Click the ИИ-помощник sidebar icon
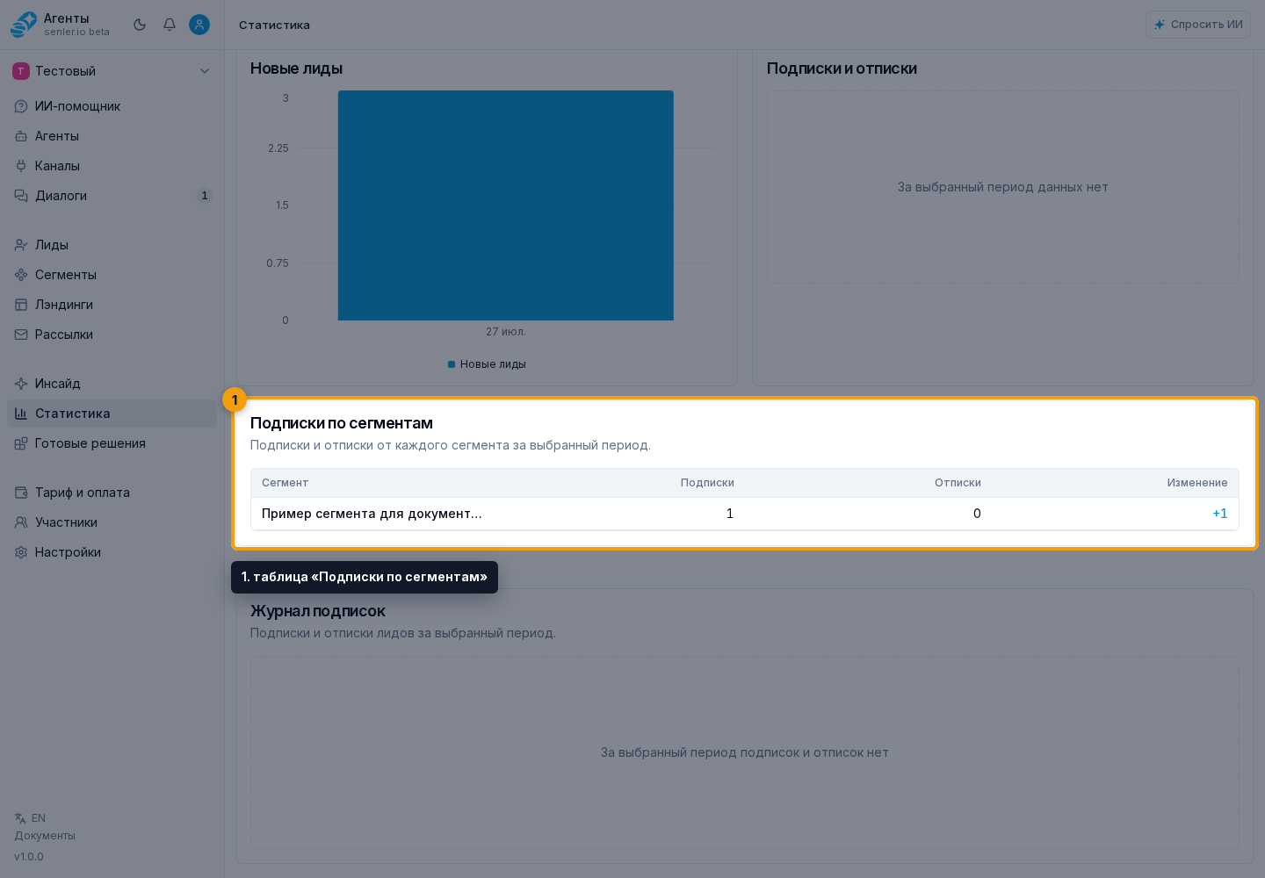1265x878 pixels. click(x=21, y=106)
